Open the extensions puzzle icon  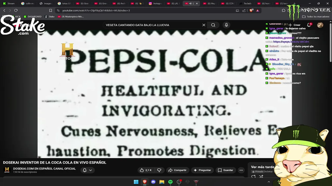click(x=283, y=11)
